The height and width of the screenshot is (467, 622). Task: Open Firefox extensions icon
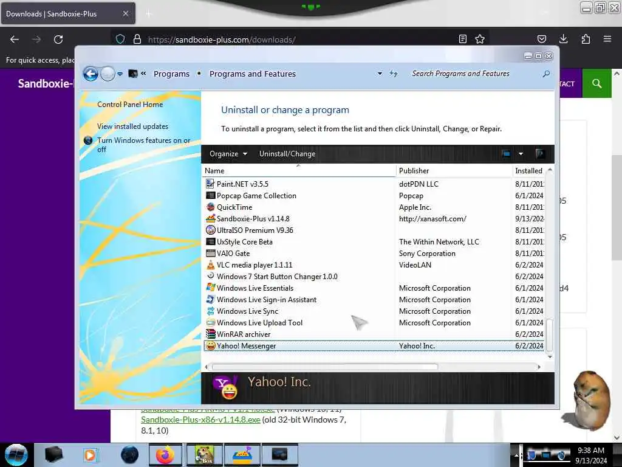(586, 39)
